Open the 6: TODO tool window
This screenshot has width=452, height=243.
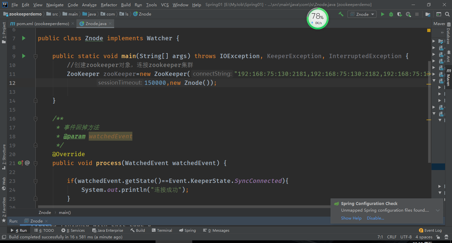pos(44,230)
